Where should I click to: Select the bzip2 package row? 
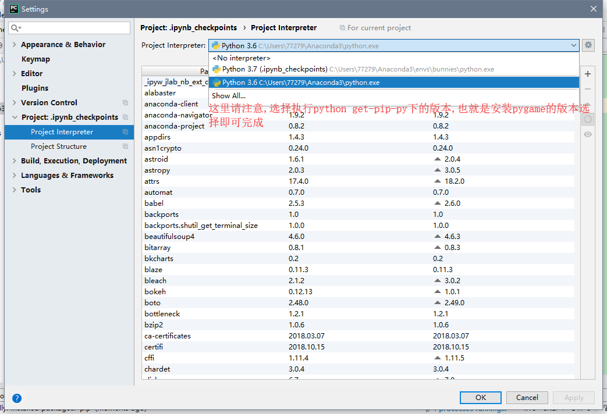[358, 324]
